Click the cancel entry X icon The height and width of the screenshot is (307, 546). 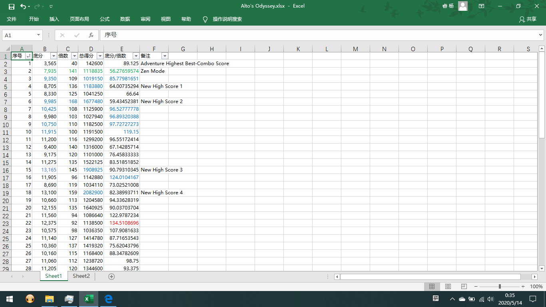62,35
